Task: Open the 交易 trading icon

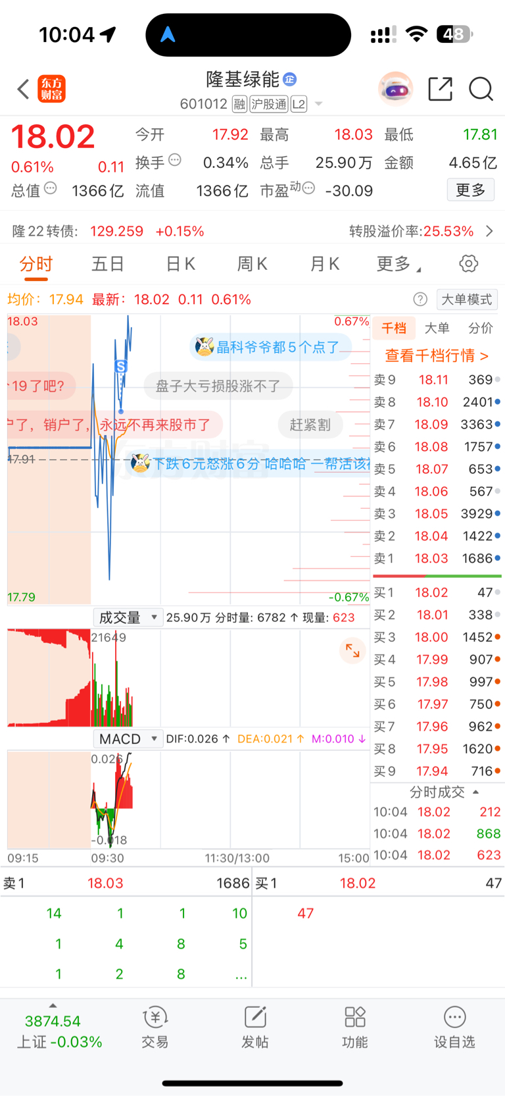Action: 155,1027
